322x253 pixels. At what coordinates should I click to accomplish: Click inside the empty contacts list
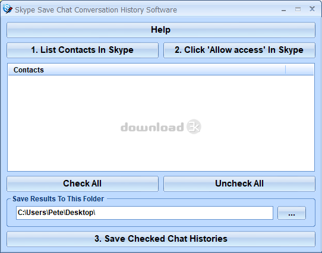[x=161, y=123]
